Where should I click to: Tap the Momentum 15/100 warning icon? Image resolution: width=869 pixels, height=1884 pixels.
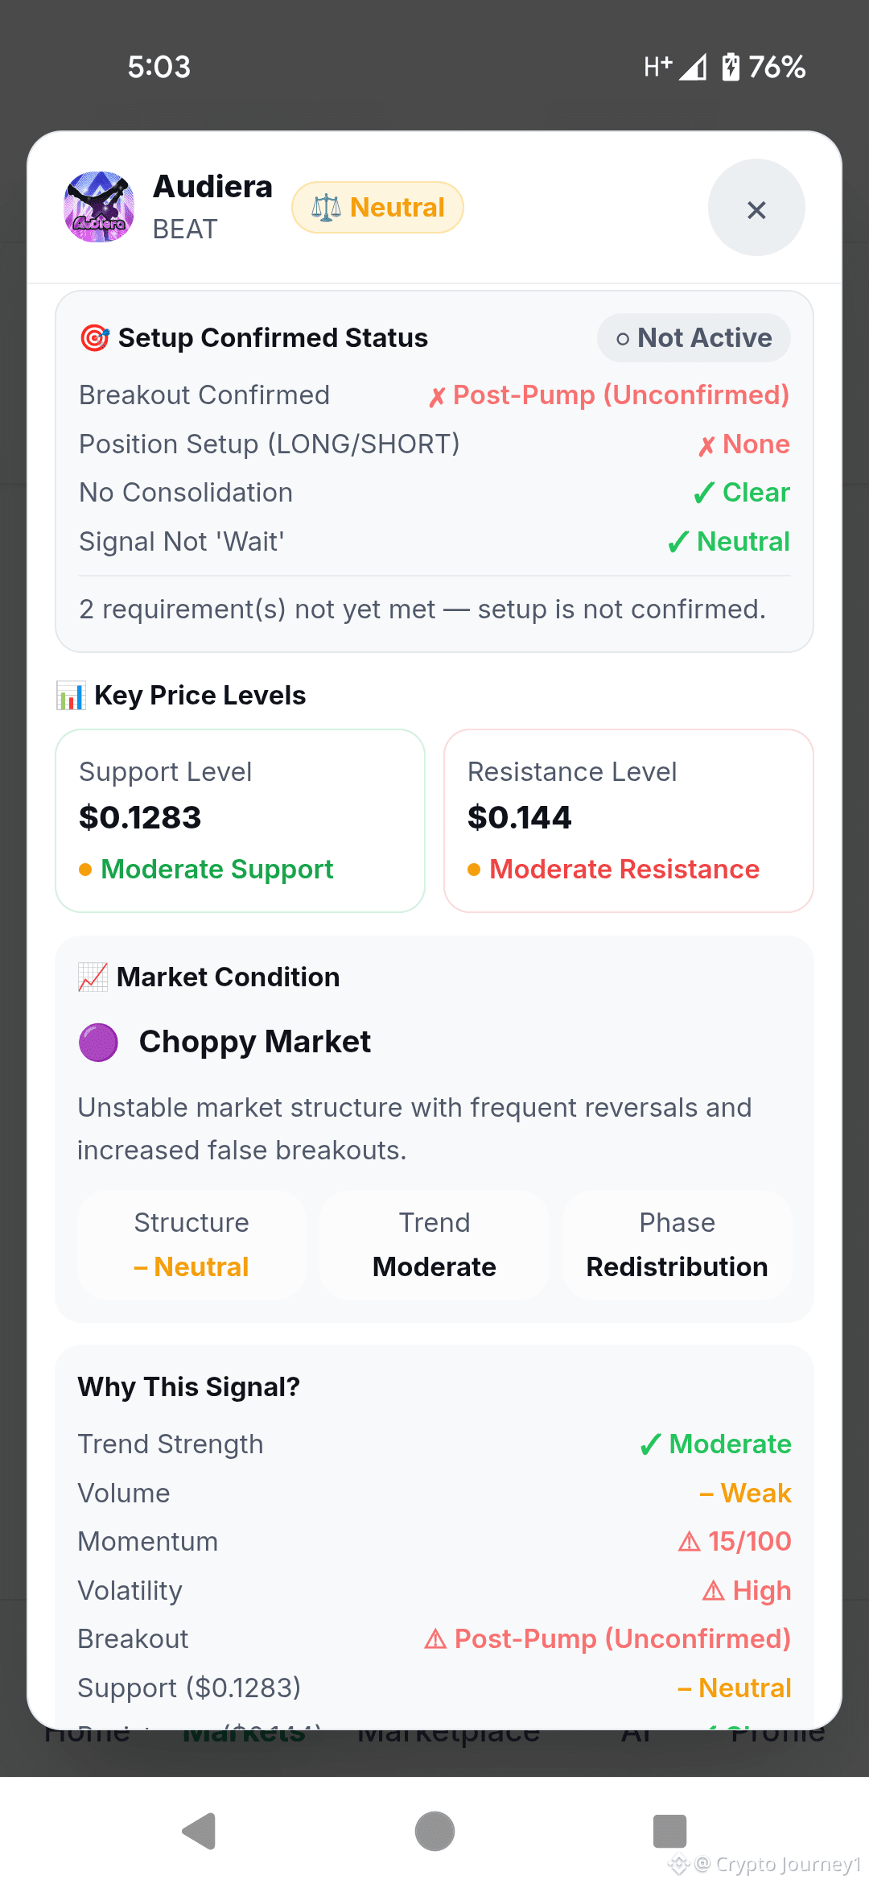tap(690, 1542)
